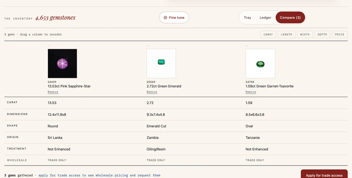This screenshot has height=178, width=352.
Task: Remove the 2.72ct Green Emerald from comparison
Action: 152,92
